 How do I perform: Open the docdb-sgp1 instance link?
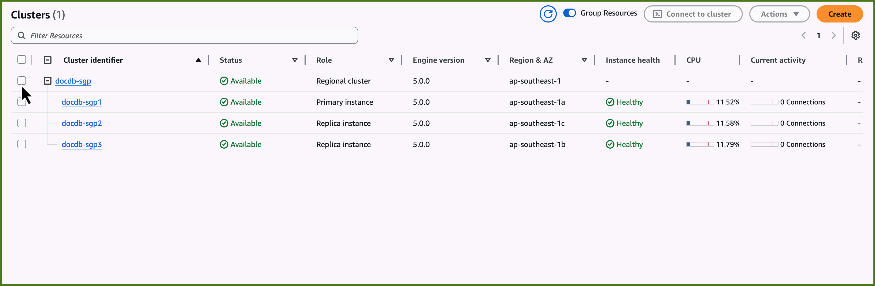point(81,102)
